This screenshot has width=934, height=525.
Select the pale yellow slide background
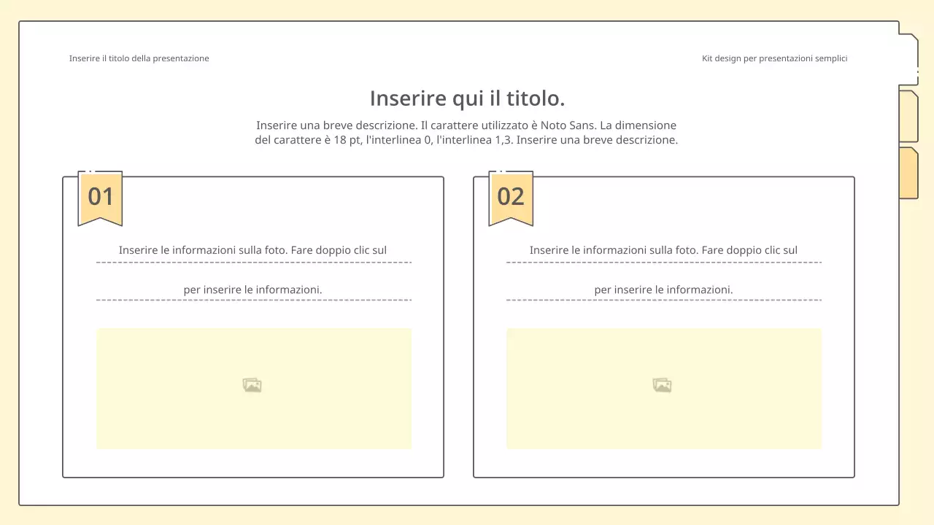point(467,516)
